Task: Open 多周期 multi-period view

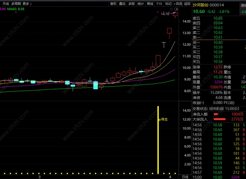Action: click(x=16, y=4)
